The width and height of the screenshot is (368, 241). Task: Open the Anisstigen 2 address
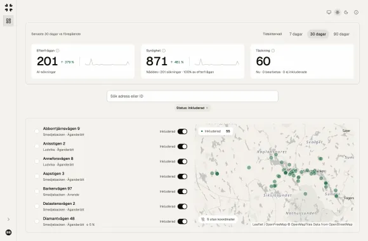click(x=54, y=143)
